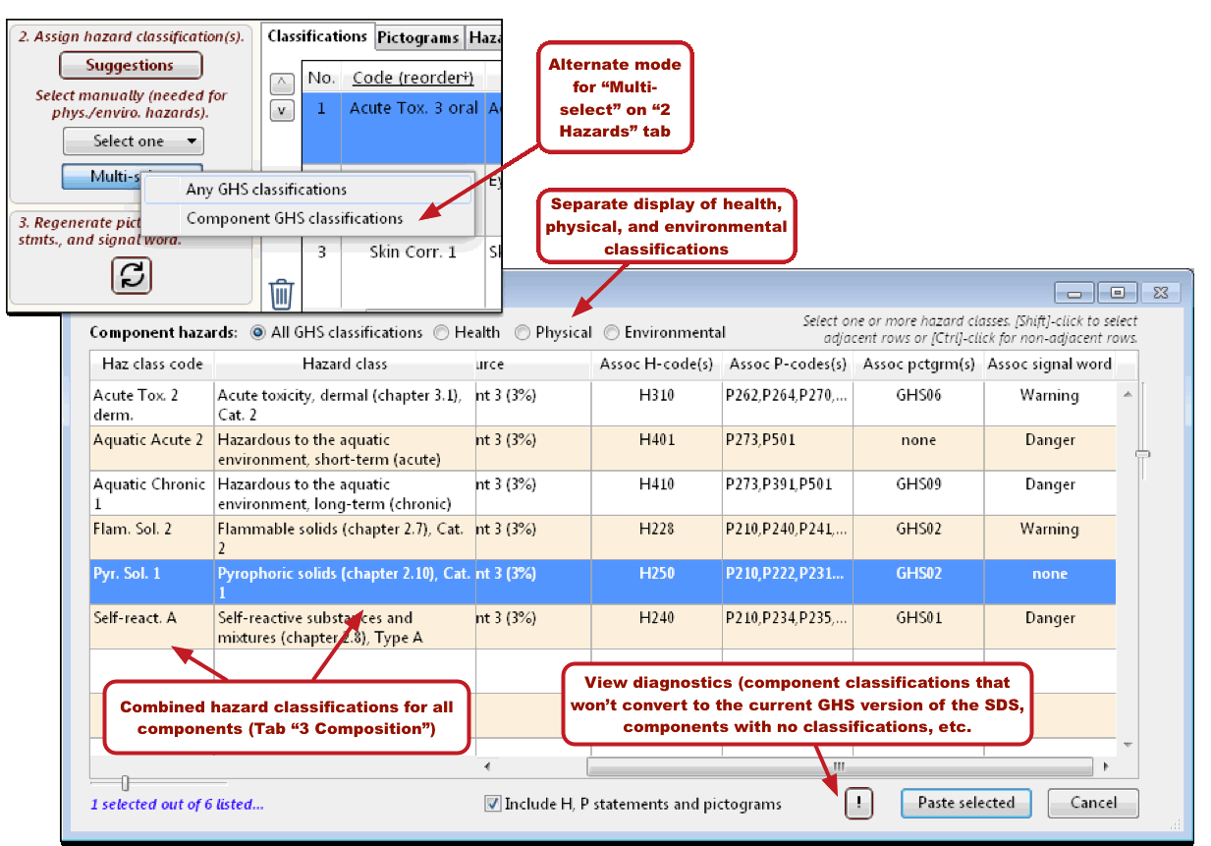The image size is (1211, 846).
Task: Toggle Include H, P statements and pictograms
Action: (493, 804)
